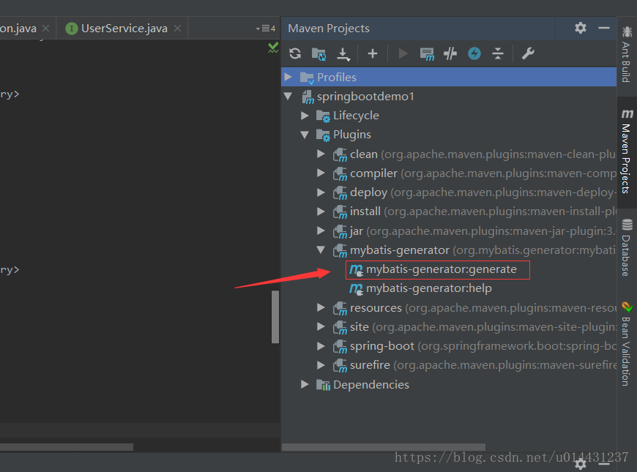Click Reimport All Maven Projects refresh icon
The image size is (637, 472).
pos(295,53)
